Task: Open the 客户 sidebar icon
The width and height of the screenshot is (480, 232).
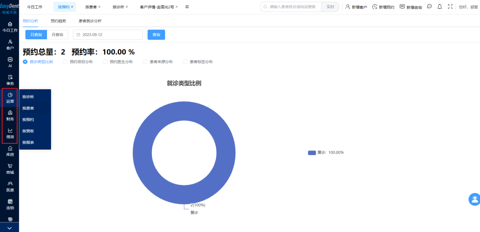Action: [x=10, y=42]
